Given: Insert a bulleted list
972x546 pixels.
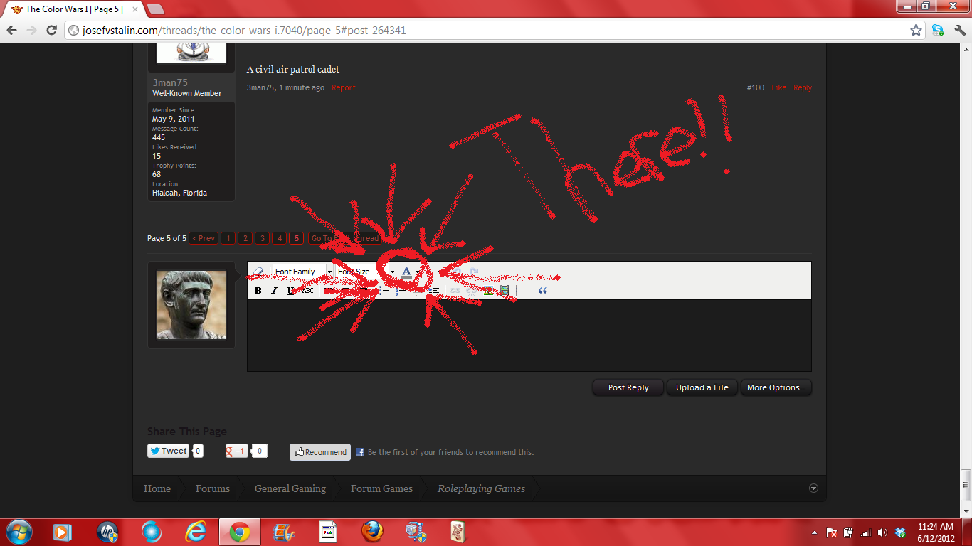Looking at the screenshot, I should tap(383, 290).
